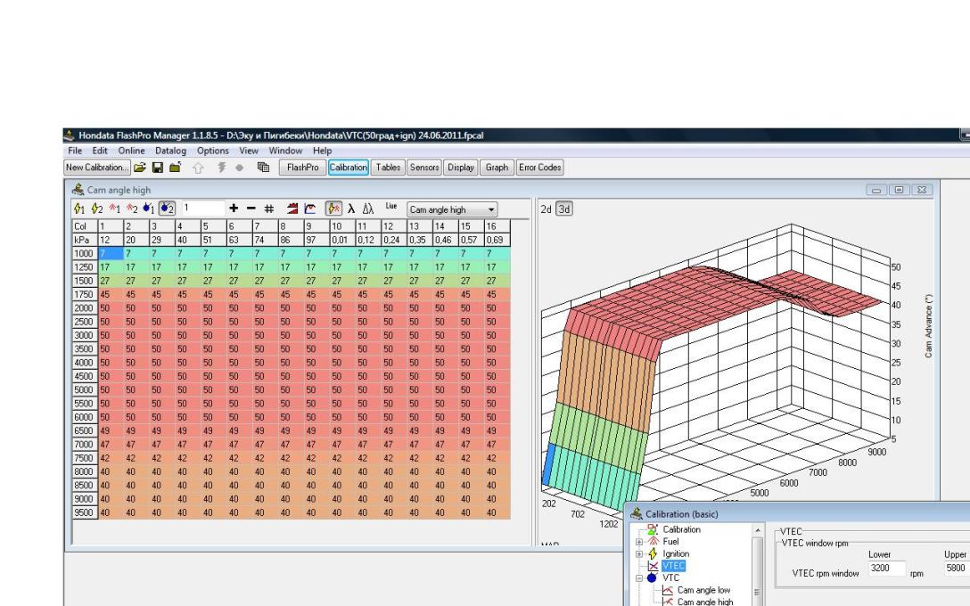Switch graph to 2d view

(547, 209)
